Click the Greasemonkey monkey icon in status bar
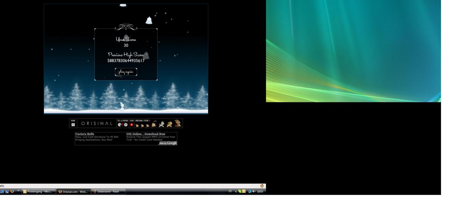The height and width of the screenshot is (224, 455). [x=262, y=186]
